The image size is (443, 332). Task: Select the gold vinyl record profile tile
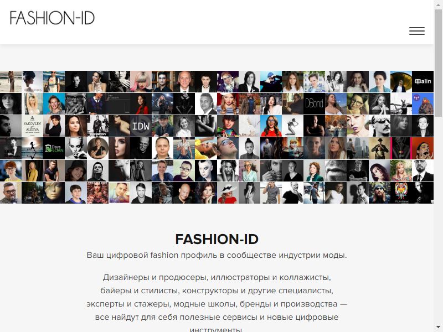(401, 81)
